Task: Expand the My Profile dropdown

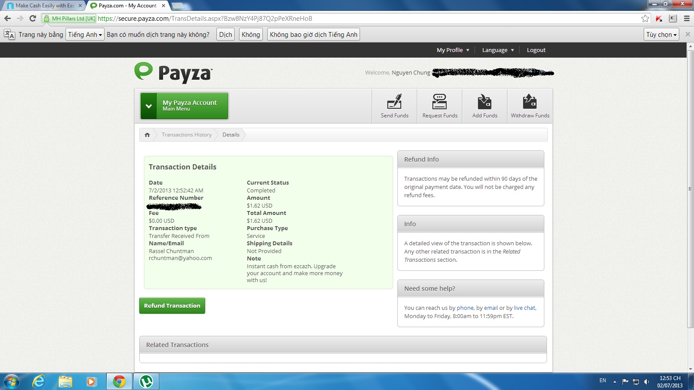Action: point(453,50)
